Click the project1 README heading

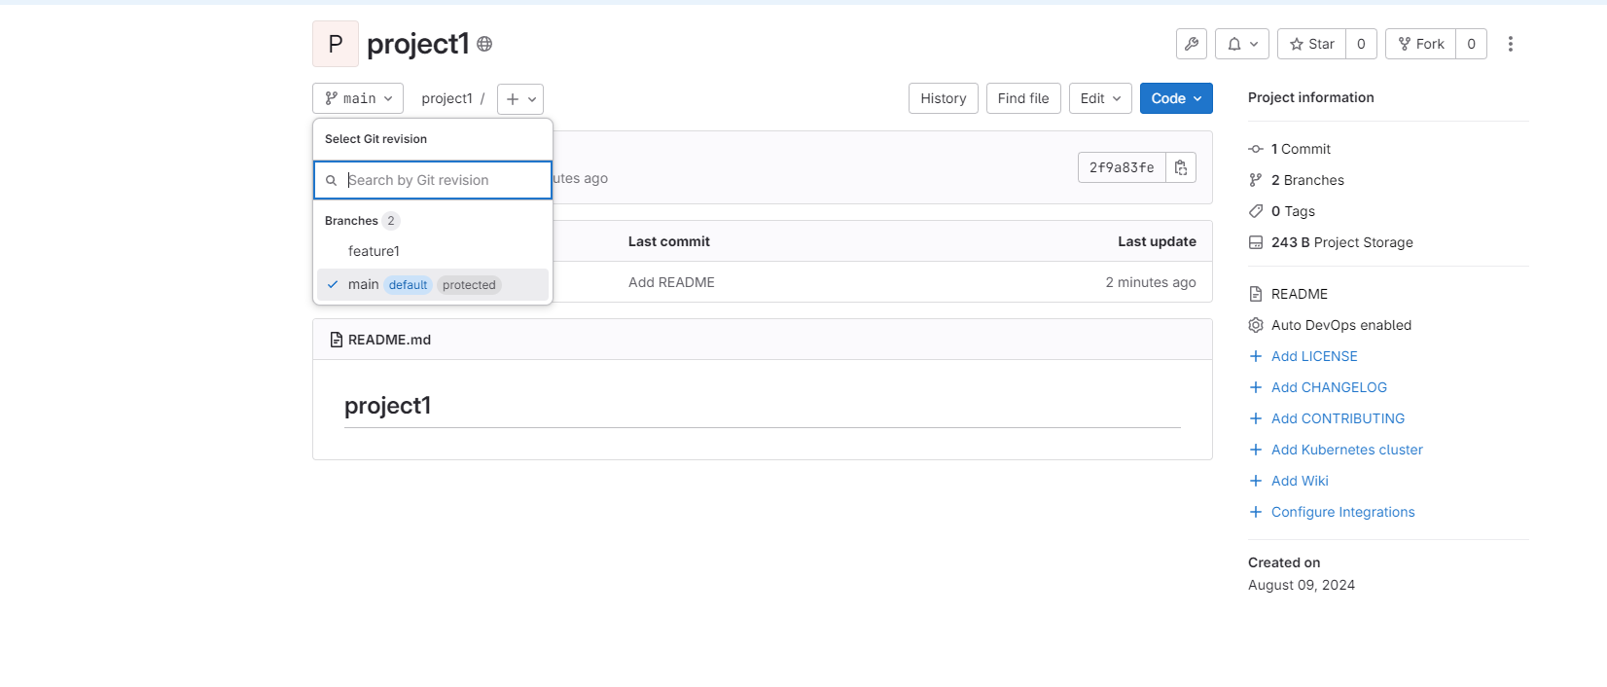[387, 406]
